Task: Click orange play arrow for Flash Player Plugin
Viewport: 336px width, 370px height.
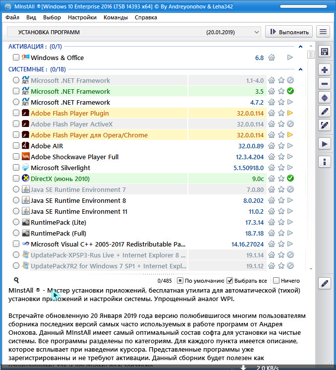Action: point(290,113)
